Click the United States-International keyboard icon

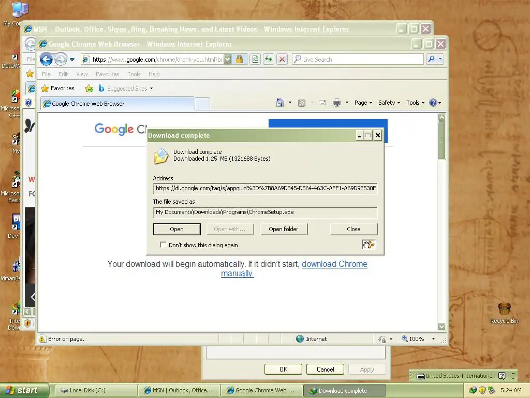[x=420, y=376]
